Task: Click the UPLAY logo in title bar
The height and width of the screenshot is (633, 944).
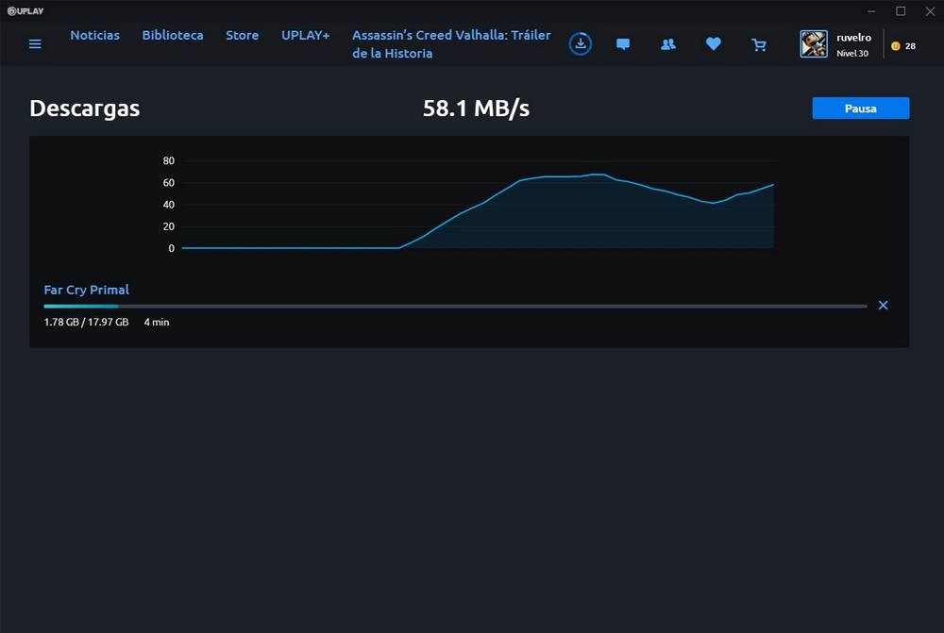Action: [25, 10]
